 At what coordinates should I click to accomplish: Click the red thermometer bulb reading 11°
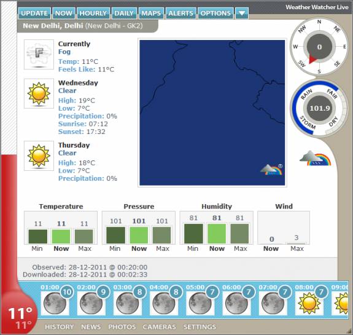[x=19, y=313]
